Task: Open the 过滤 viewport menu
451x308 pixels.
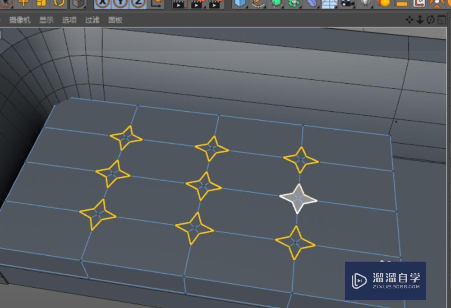Action: coord(92,20)
